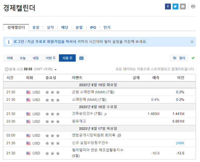Open the 연방공개시장위원회 회의록 event

click(x=94, y=135)
